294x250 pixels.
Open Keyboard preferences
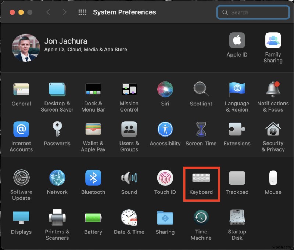(201, 180)
